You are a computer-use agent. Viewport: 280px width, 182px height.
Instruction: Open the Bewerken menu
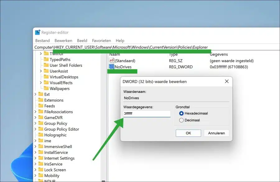(63, 41)
